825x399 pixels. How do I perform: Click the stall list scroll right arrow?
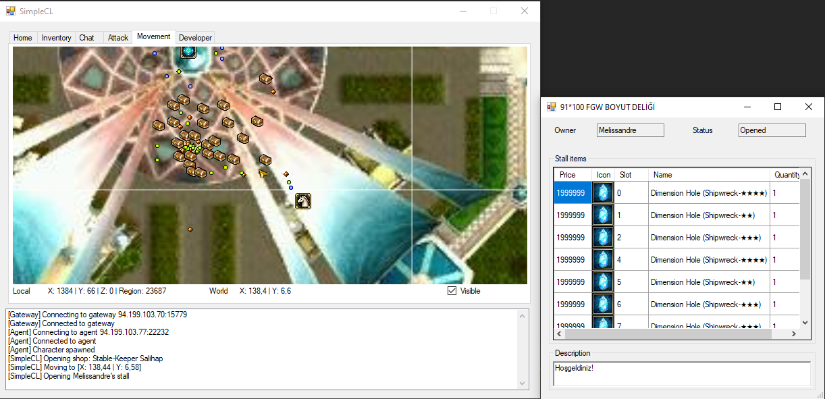794,334
